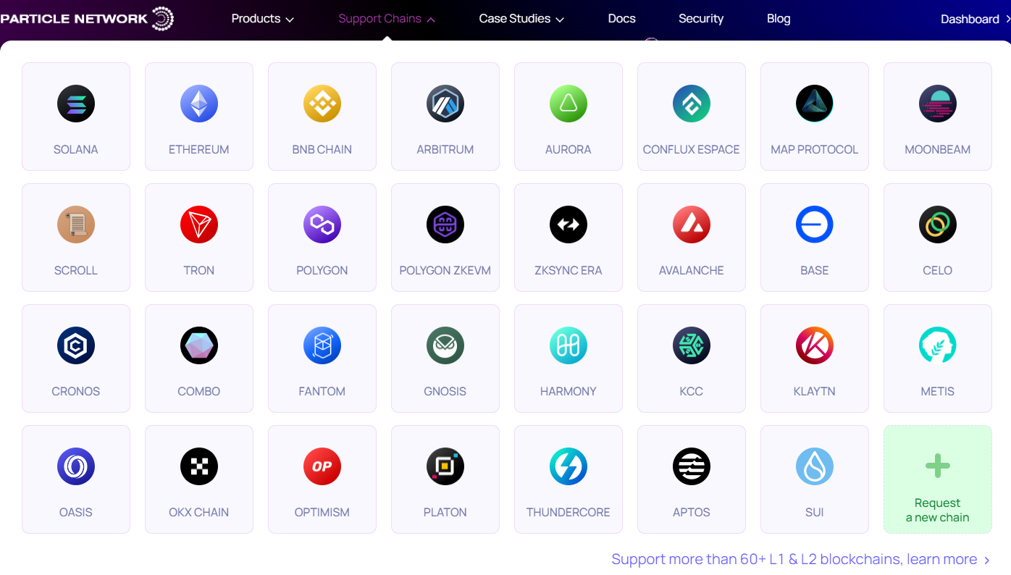This screenshot has width=1011, height=575.
Task: Click the MOONBEAM label text
Action: click(938, 150)
